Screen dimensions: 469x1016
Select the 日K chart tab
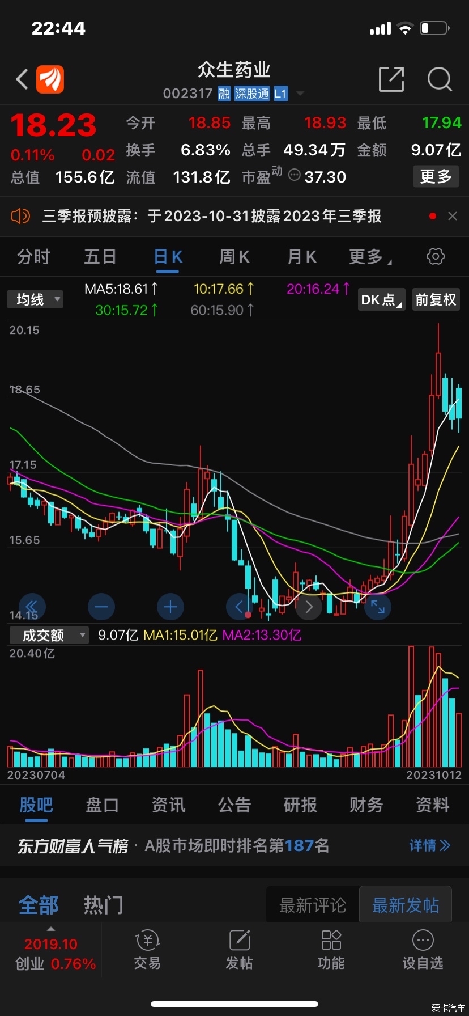pyautogui.click(x=168, y=257)
